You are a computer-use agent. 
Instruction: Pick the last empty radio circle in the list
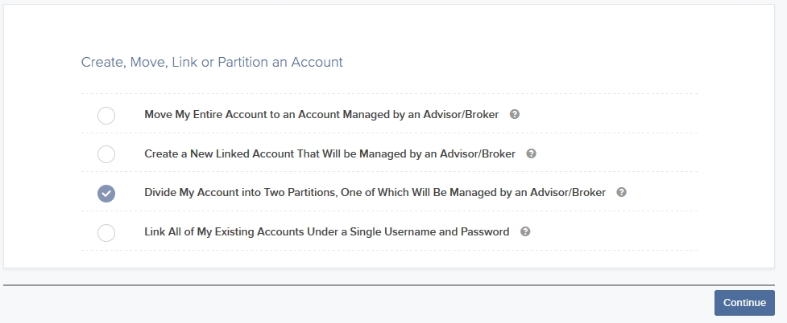[x=106, y=233]
